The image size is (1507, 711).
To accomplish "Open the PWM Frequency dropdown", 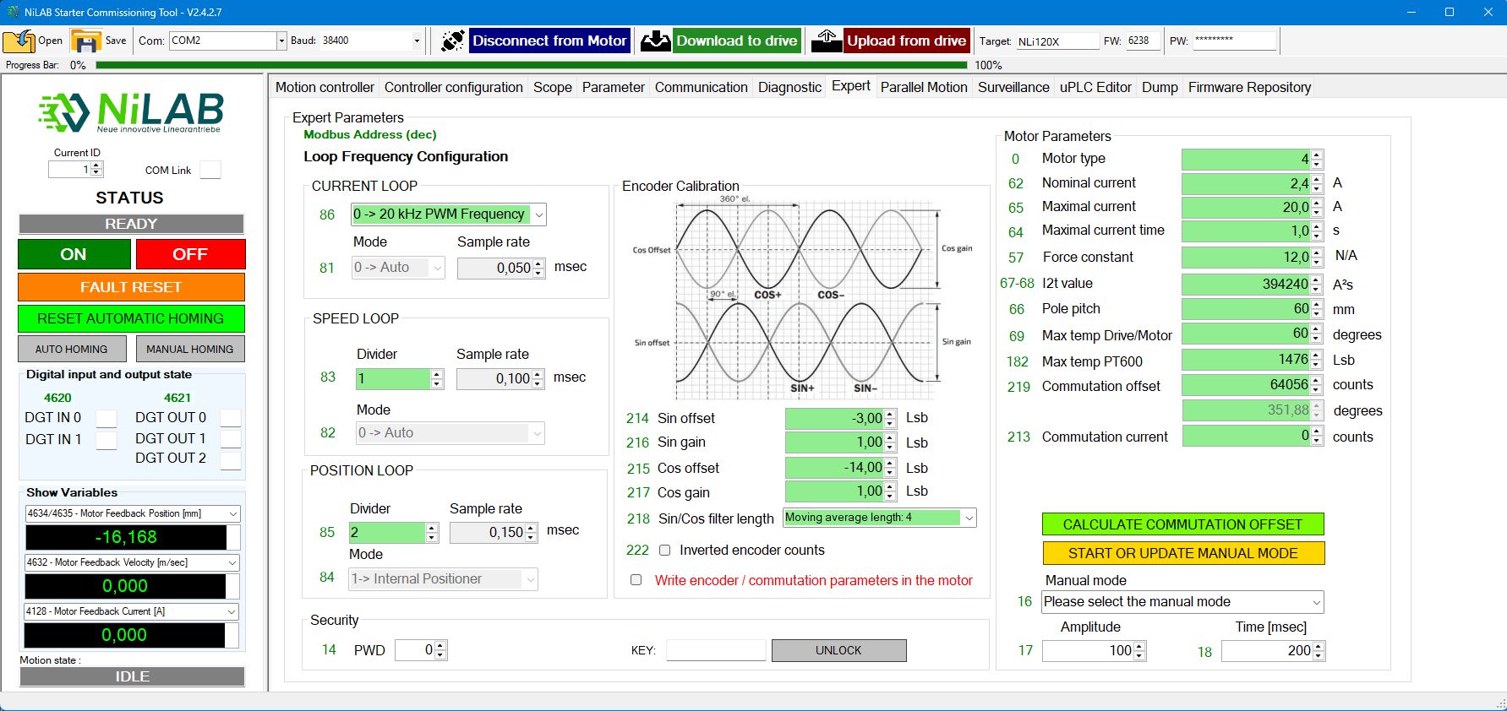I will [538, 214].
